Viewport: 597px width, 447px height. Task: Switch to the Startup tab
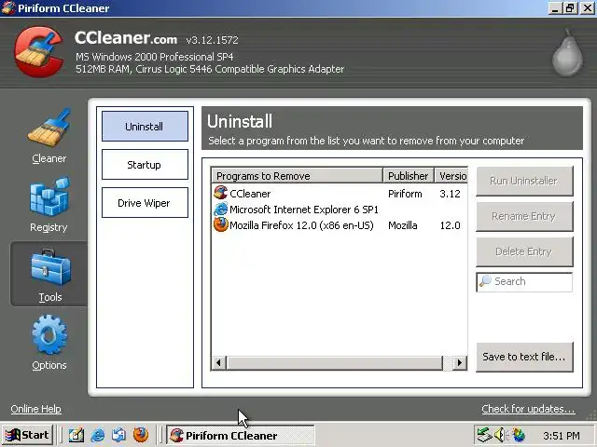pos(145,165)
